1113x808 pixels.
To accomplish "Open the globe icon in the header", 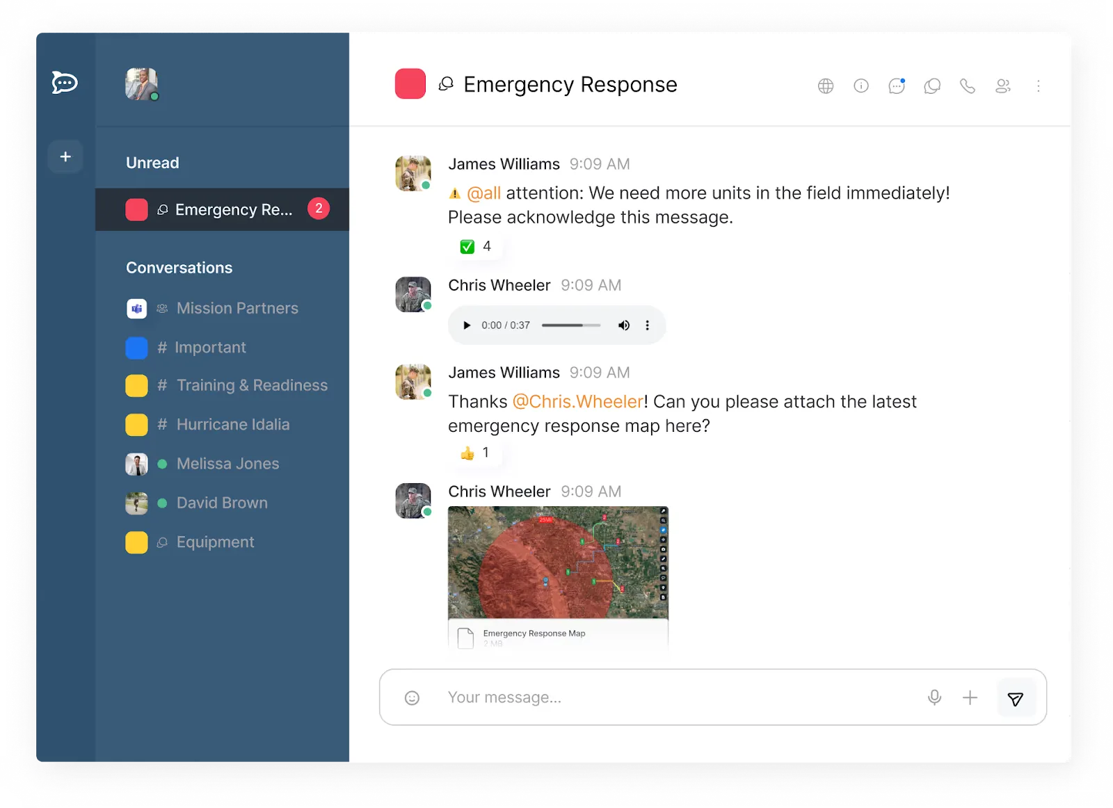I will click(x=826, y=86).
